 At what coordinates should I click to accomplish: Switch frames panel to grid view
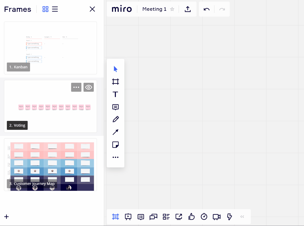point(45,9)
